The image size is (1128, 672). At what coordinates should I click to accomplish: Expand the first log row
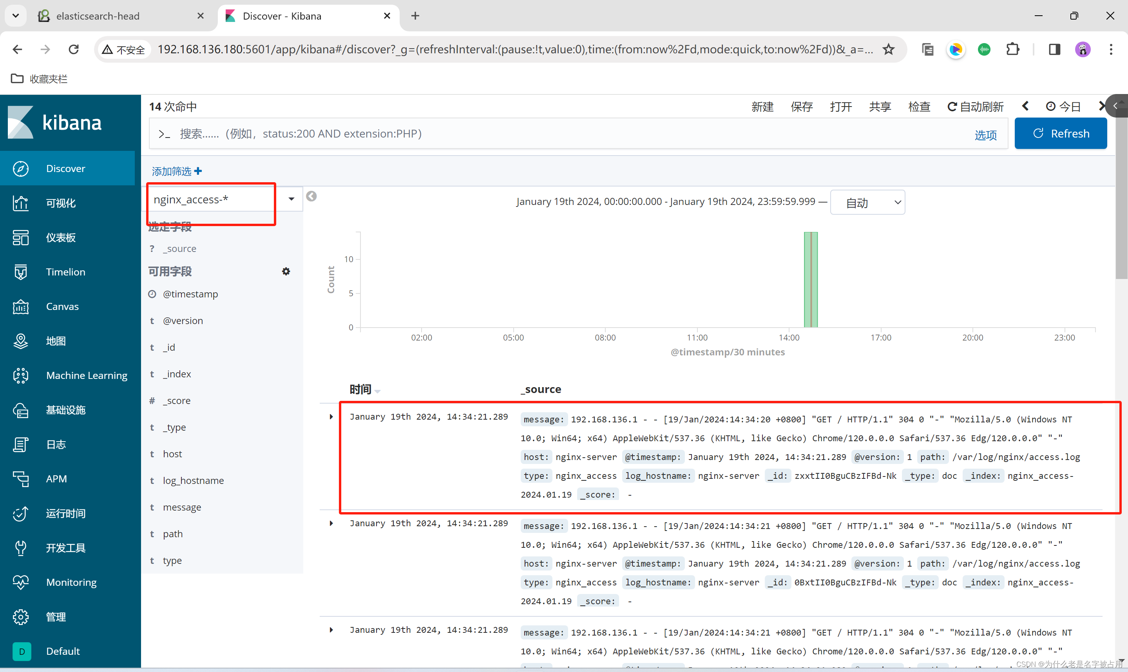pyautogui.click(x=331, y=417)
